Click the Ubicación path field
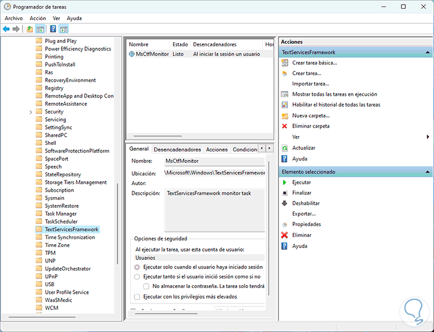Image resolution: width=434 pixels, height=332 pixels. click(x=215, y=173)
